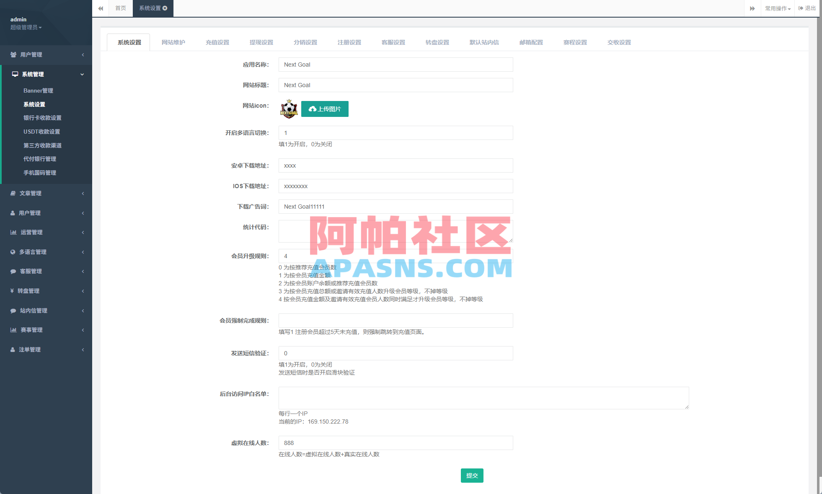Screen dimensions: 822x494
Task: Click the 应用名称 input field
Action: coord(396,65)
